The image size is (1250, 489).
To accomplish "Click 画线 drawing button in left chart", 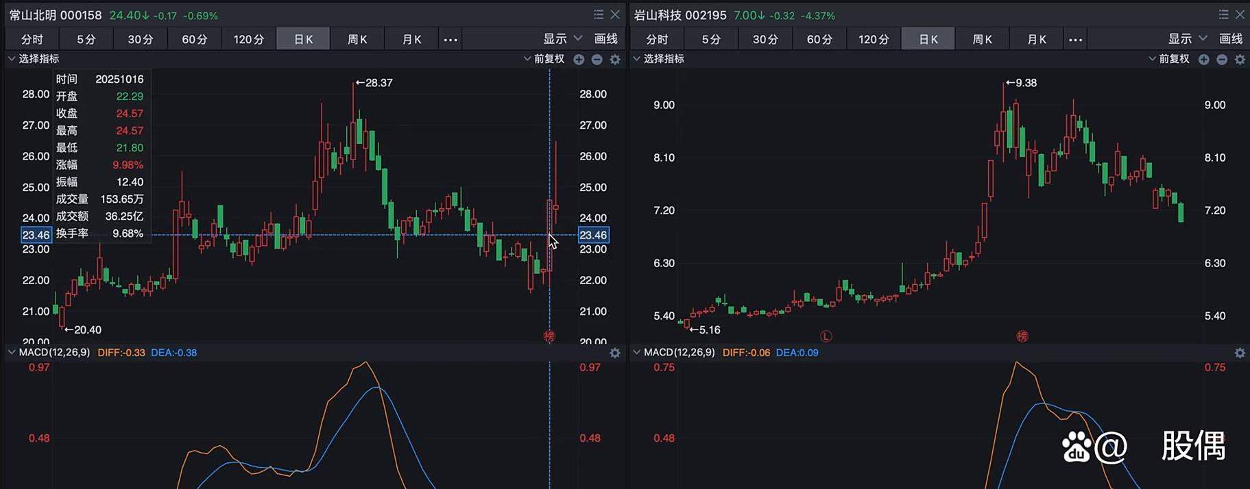I will point(605,39).
